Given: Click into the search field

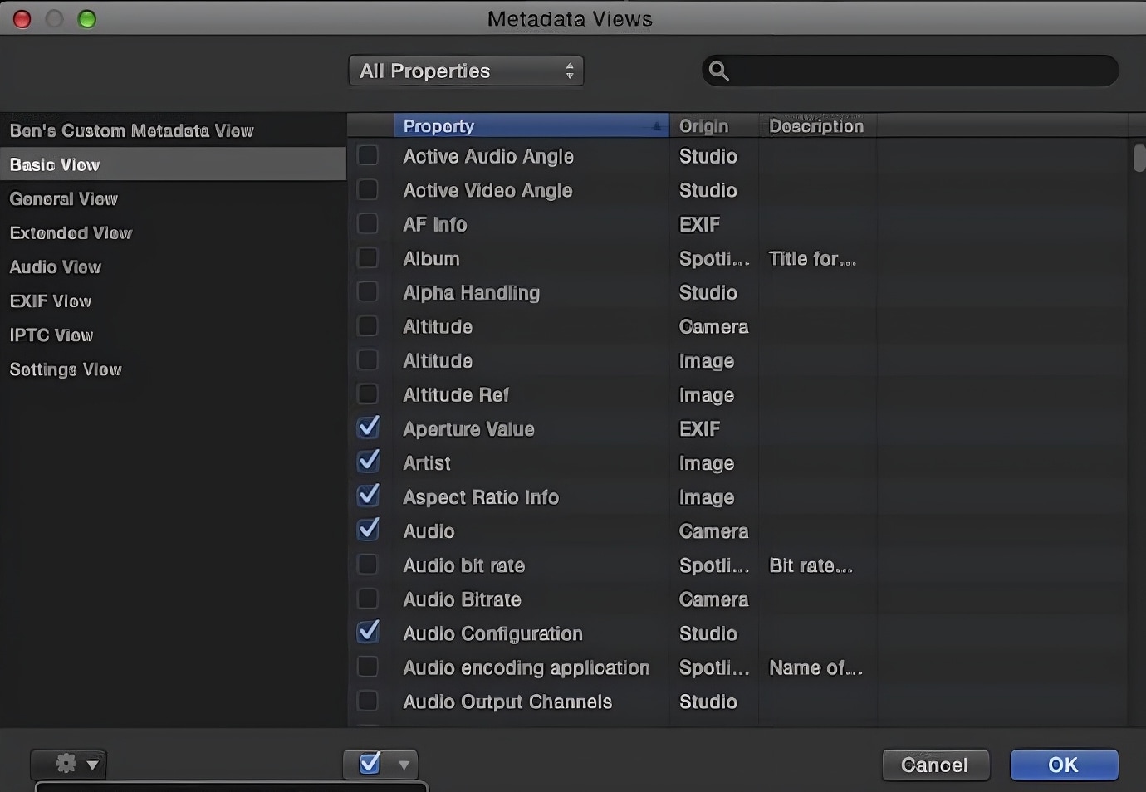Looking at the screenshot, I should (x=910, y=71).
